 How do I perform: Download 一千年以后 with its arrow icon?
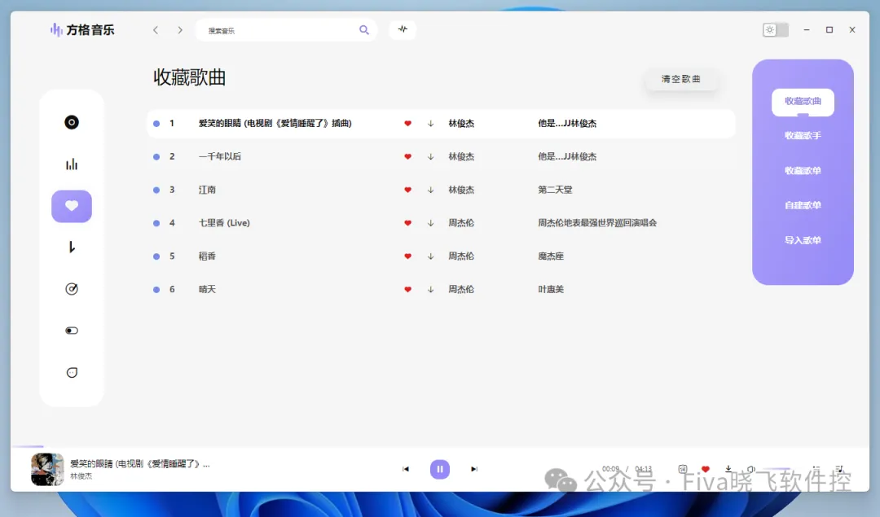click(x=430, y=156)
